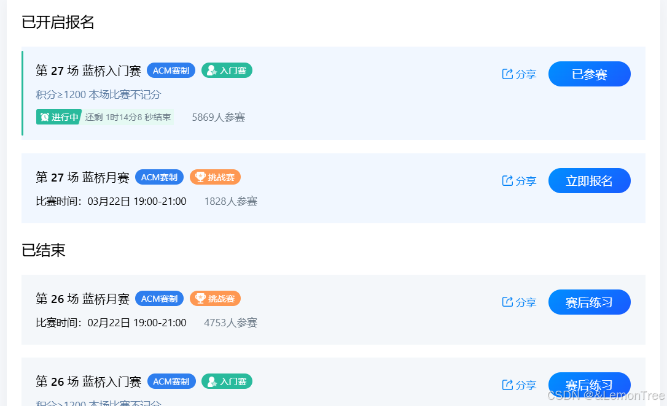Open 赛后练习 for 第 26 场 蓝桥入门赛
667x406 pixels.
point(589,385)
